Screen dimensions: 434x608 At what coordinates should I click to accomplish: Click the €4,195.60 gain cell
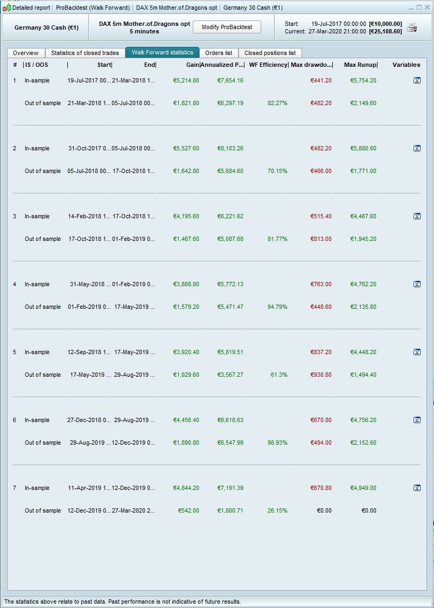point(186,216)
